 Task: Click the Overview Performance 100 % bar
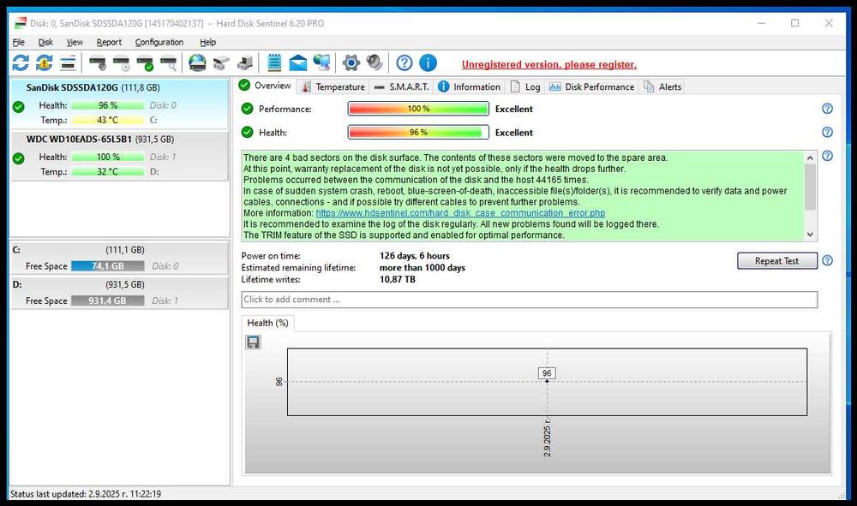(x=418, y=109)
